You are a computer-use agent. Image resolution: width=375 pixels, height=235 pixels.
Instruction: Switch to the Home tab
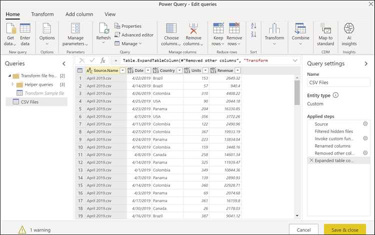coord(12,14)
